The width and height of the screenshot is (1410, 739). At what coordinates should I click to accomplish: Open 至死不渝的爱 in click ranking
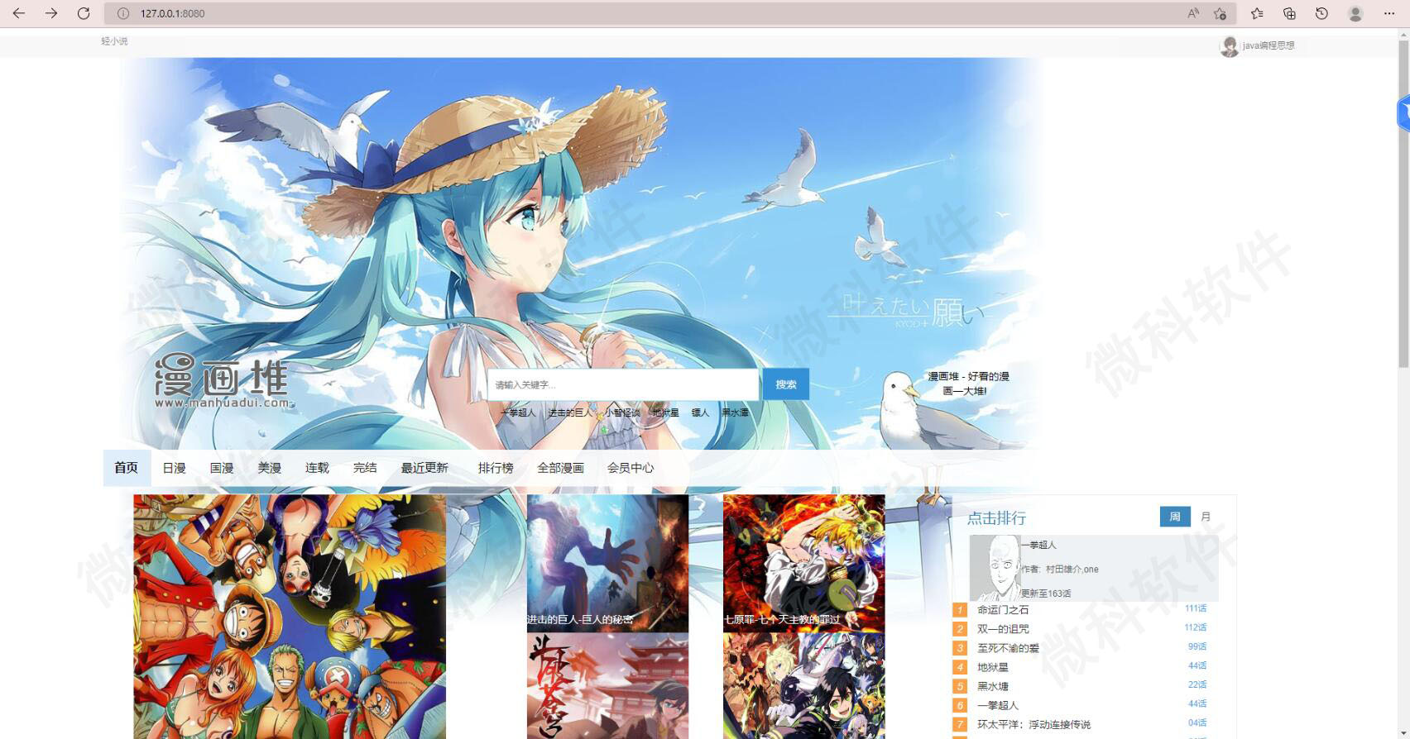(x=1008, y=648)
